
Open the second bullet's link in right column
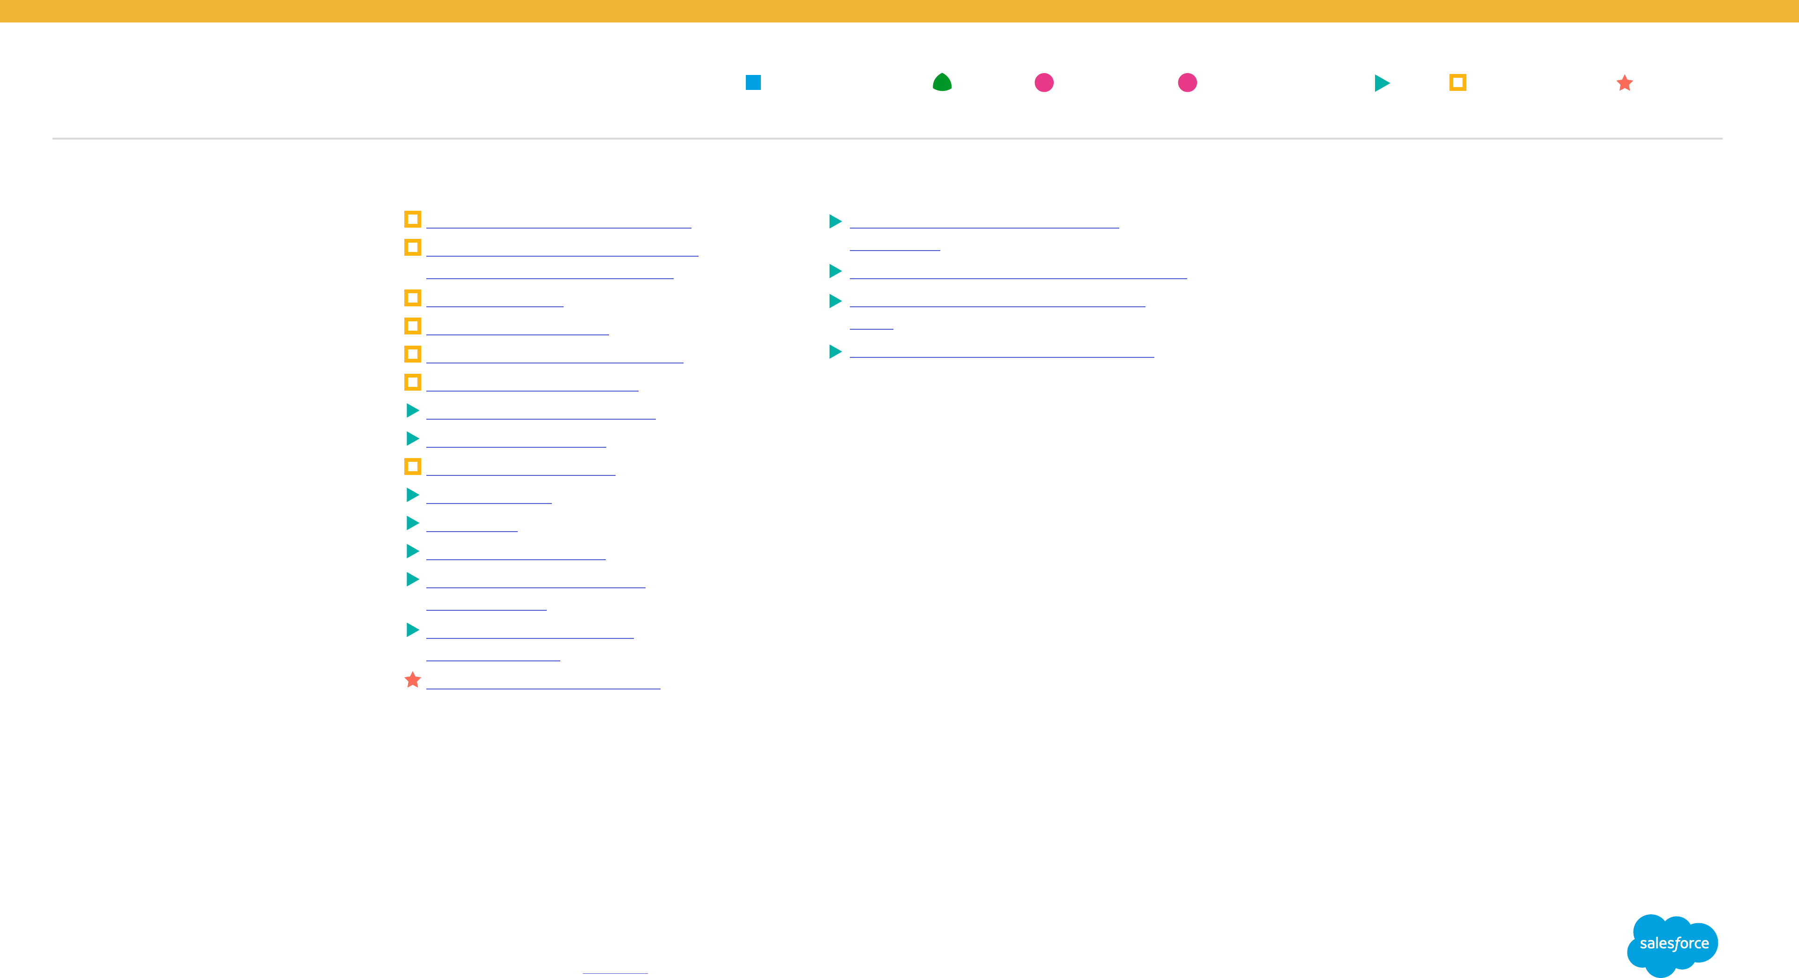click(1018, 272)
